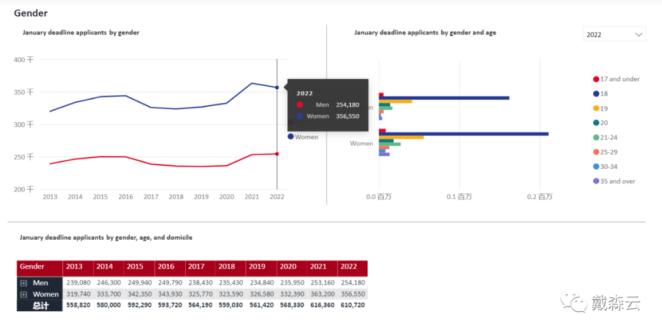Expand the Men row in table
Screen dimensions: 662x332
point(24,283)
